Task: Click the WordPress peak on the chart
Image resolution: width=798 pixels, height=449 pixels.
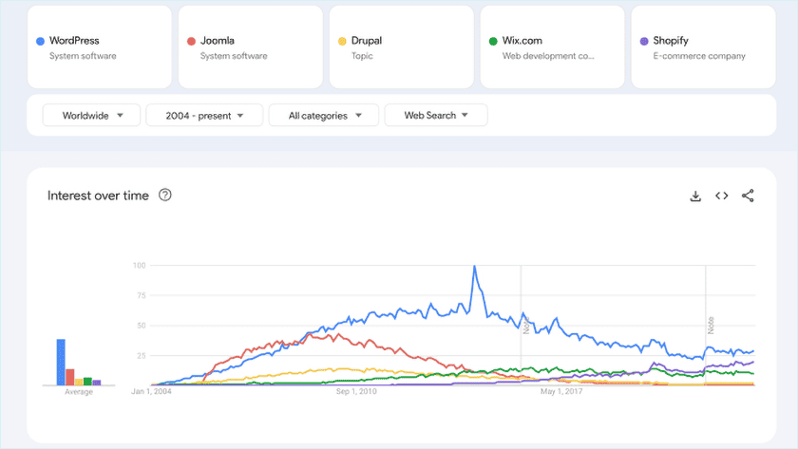Action: click(474, 267)
